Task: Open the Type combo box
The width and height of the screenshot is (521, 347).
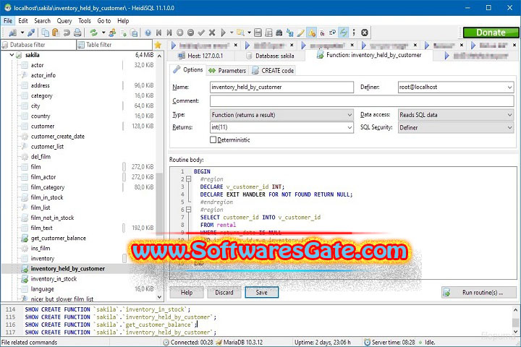Action: [281, 115]
